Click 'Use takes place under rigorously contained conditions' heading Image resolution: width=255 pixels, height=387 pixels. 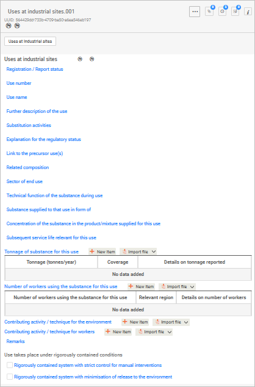coord(63,355)
